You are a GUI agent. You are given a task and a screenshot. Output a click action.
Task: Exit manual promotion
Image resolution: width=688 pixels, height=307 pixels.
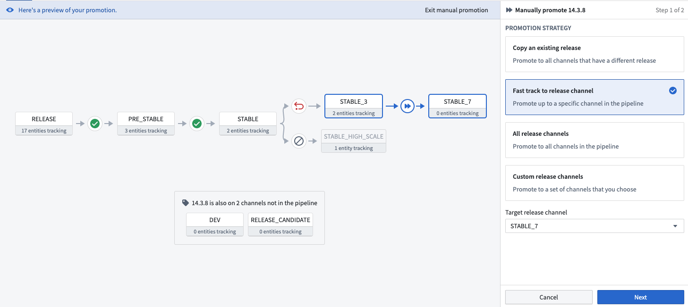point(456,10)
